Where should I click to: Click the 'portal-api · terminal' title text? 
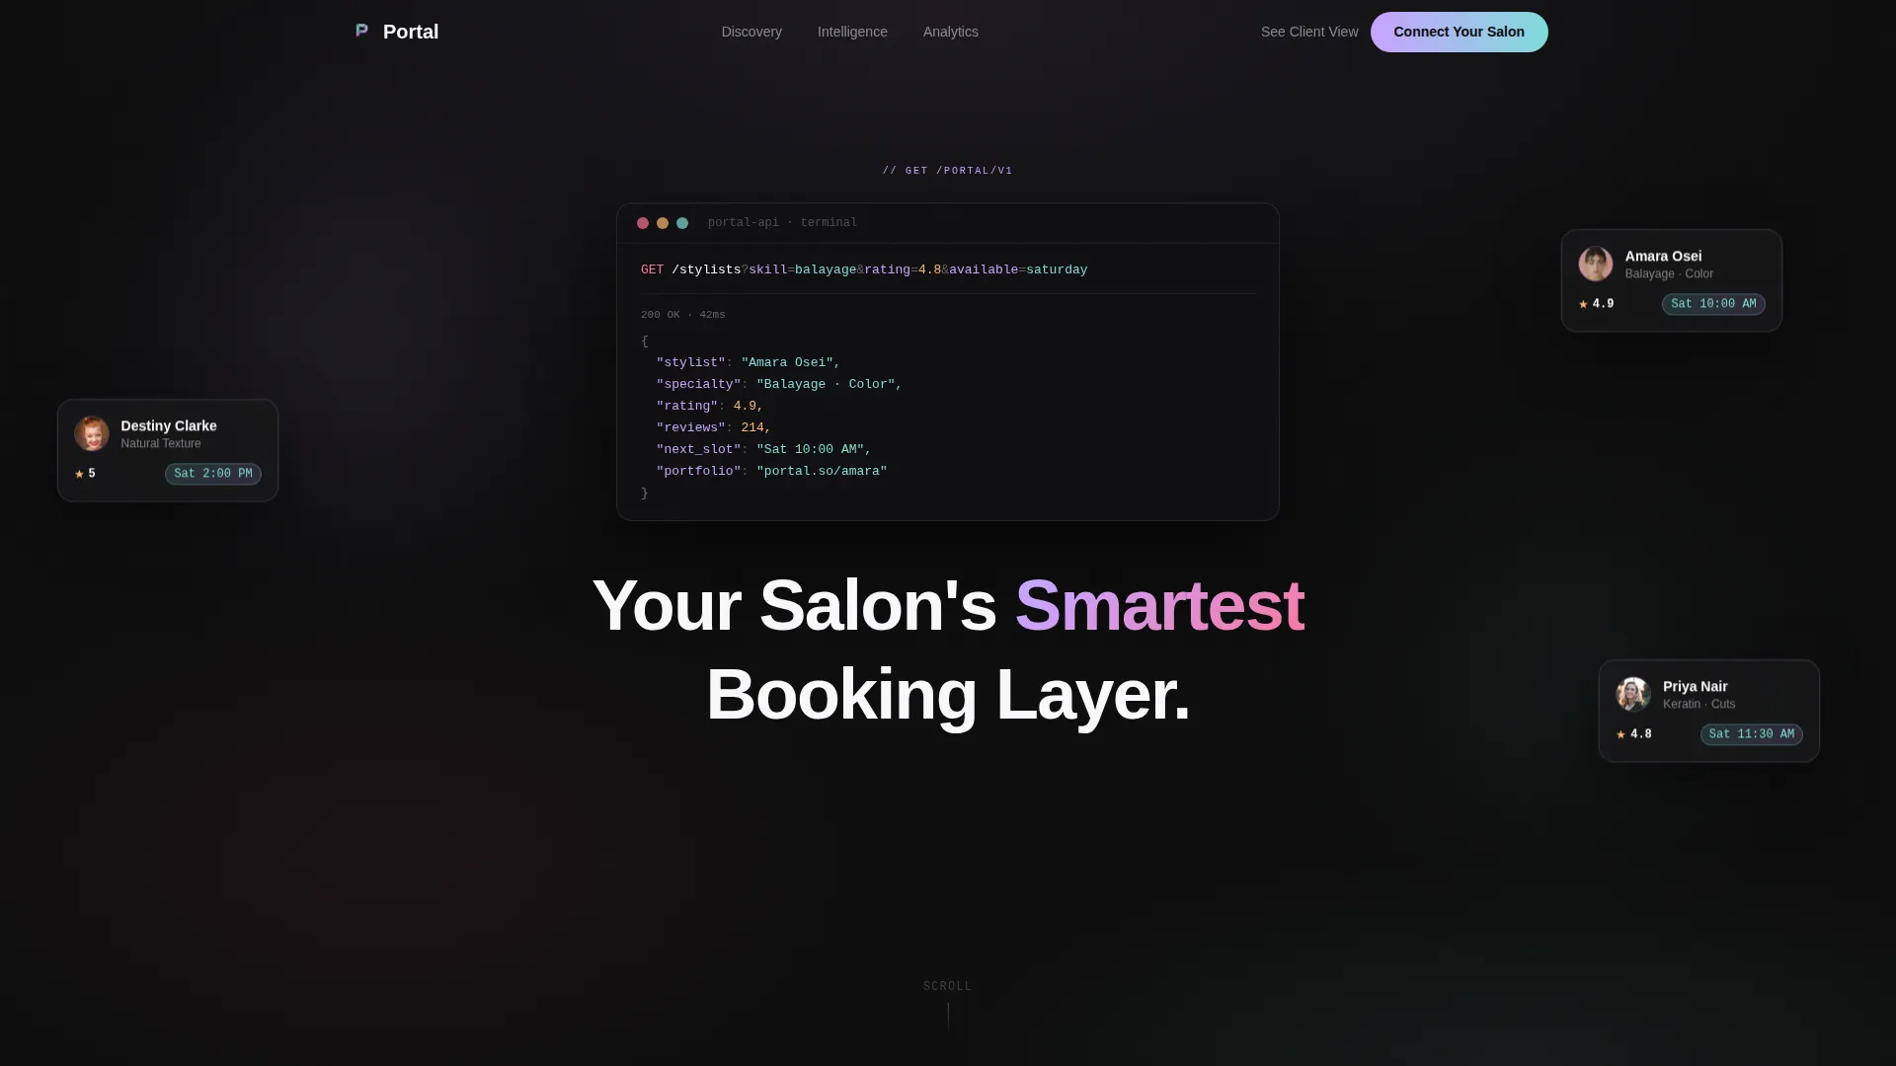coord(782,223)
